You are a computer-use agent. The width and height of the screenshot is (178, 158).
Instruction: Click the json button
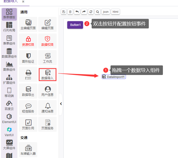coord(106,12)
